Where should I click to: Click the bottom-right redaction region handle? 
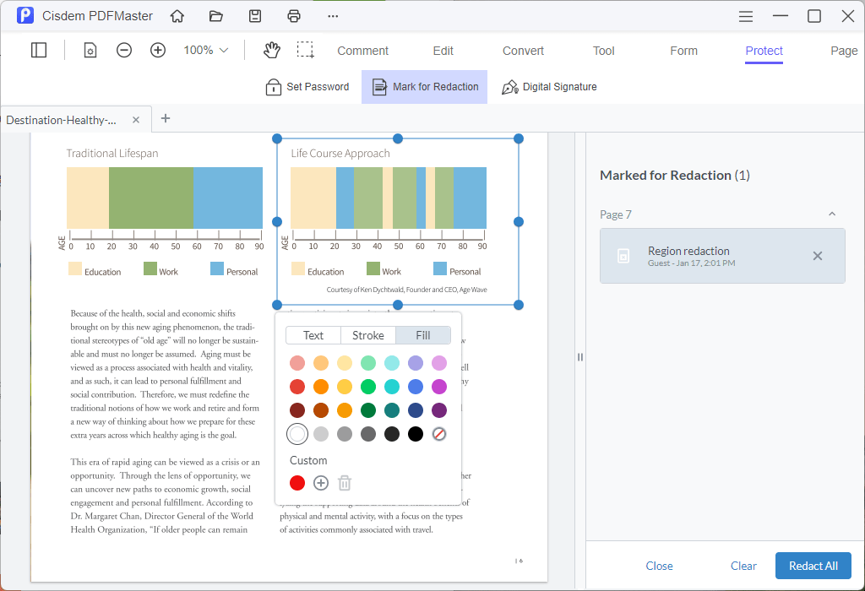pos(519,305)
